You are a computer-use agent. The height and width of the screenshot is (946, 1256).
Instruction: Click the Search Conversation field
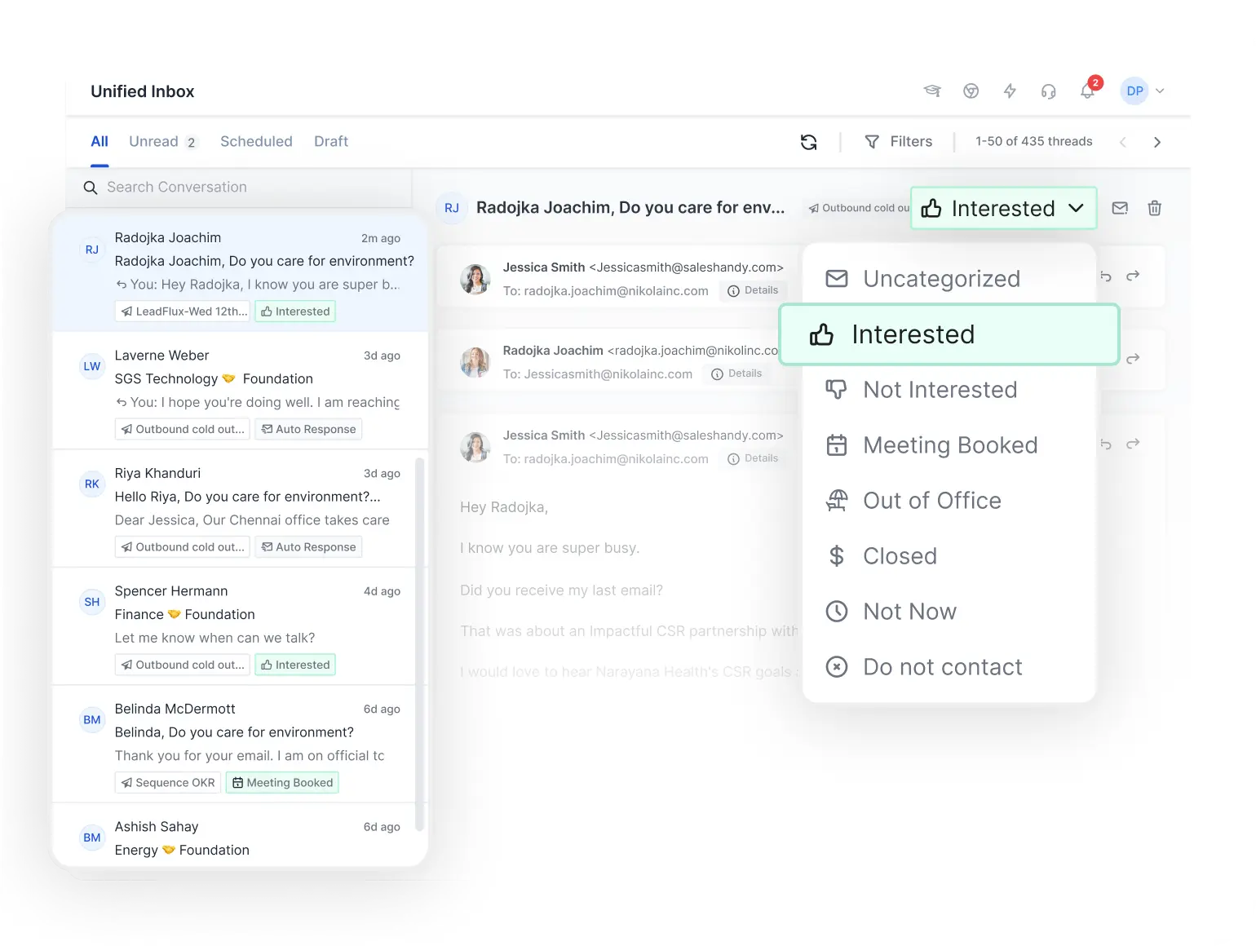pos(245,188)
